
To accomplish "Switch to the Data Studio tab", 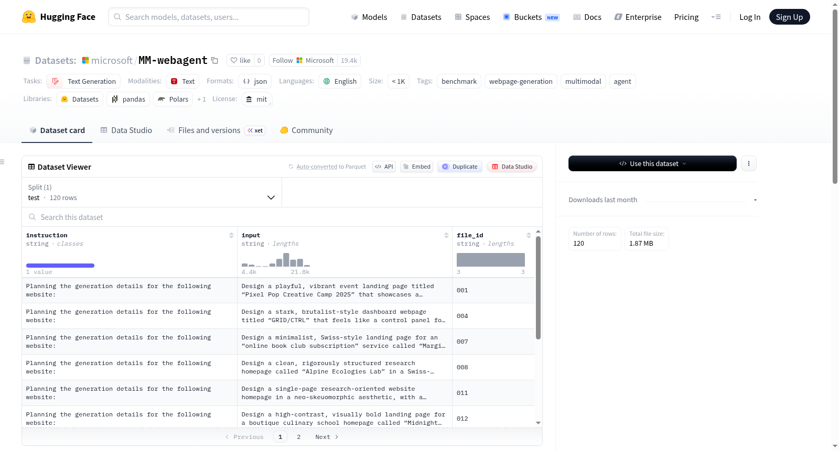I will click(x=126, y=130).
